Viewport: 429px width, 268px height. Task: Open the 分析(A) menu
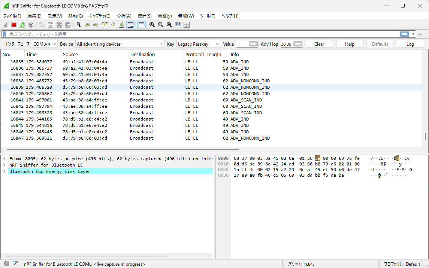[x=124, y=16]
